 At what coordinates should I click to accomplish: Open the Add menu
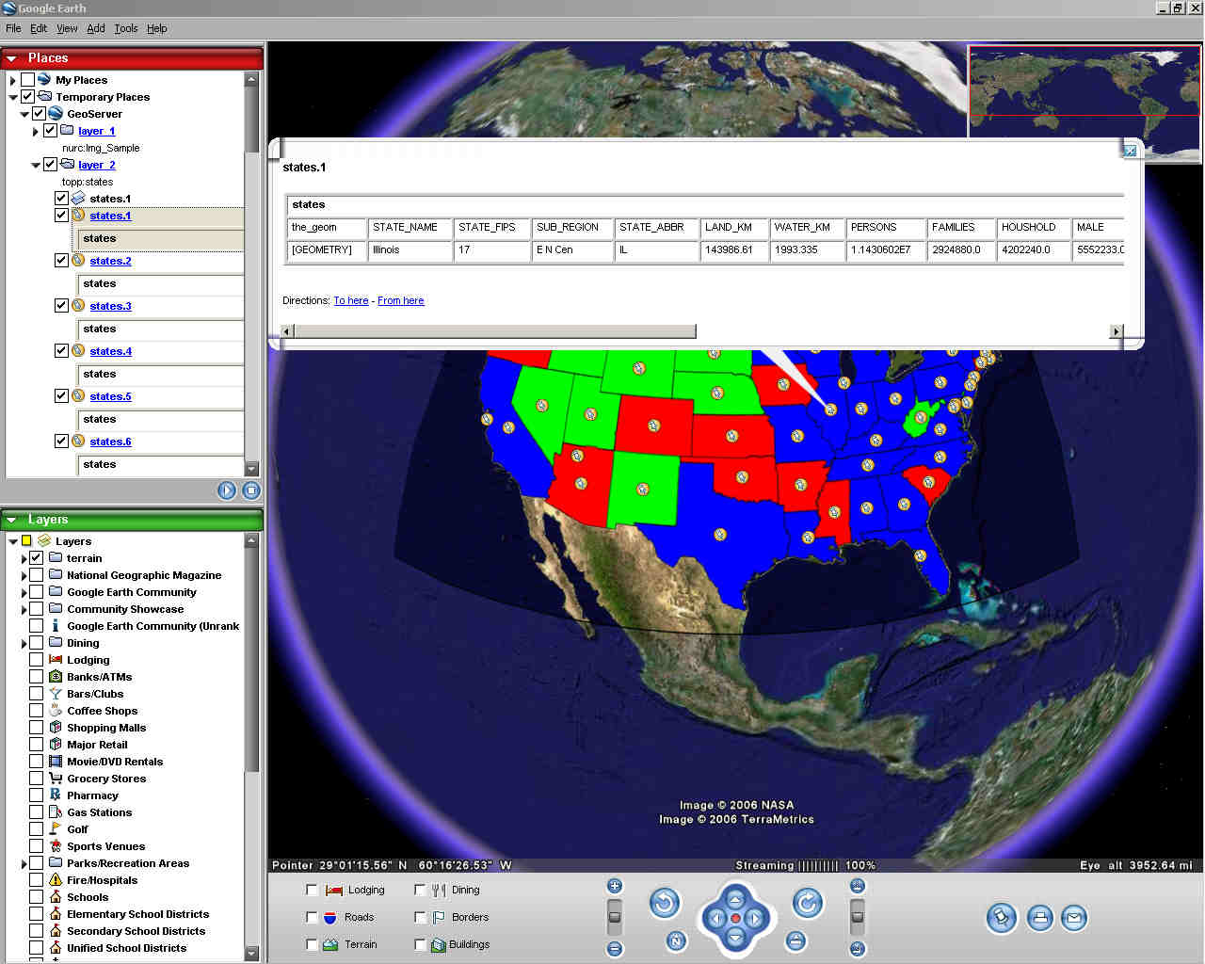tap(96, 28)
